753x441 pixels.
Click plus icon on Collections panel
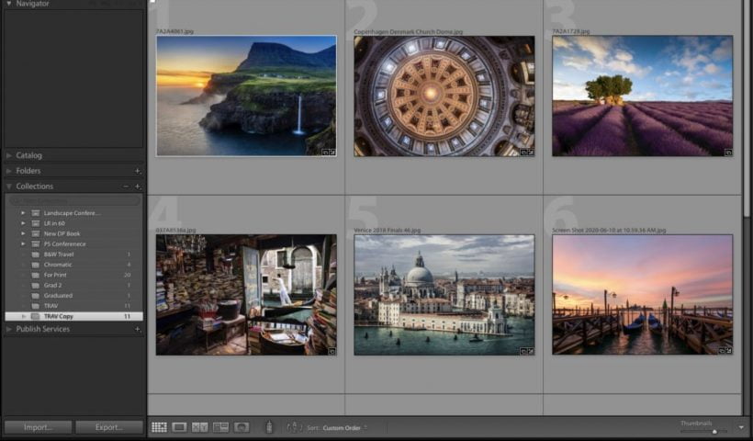[x=138, y=187]
